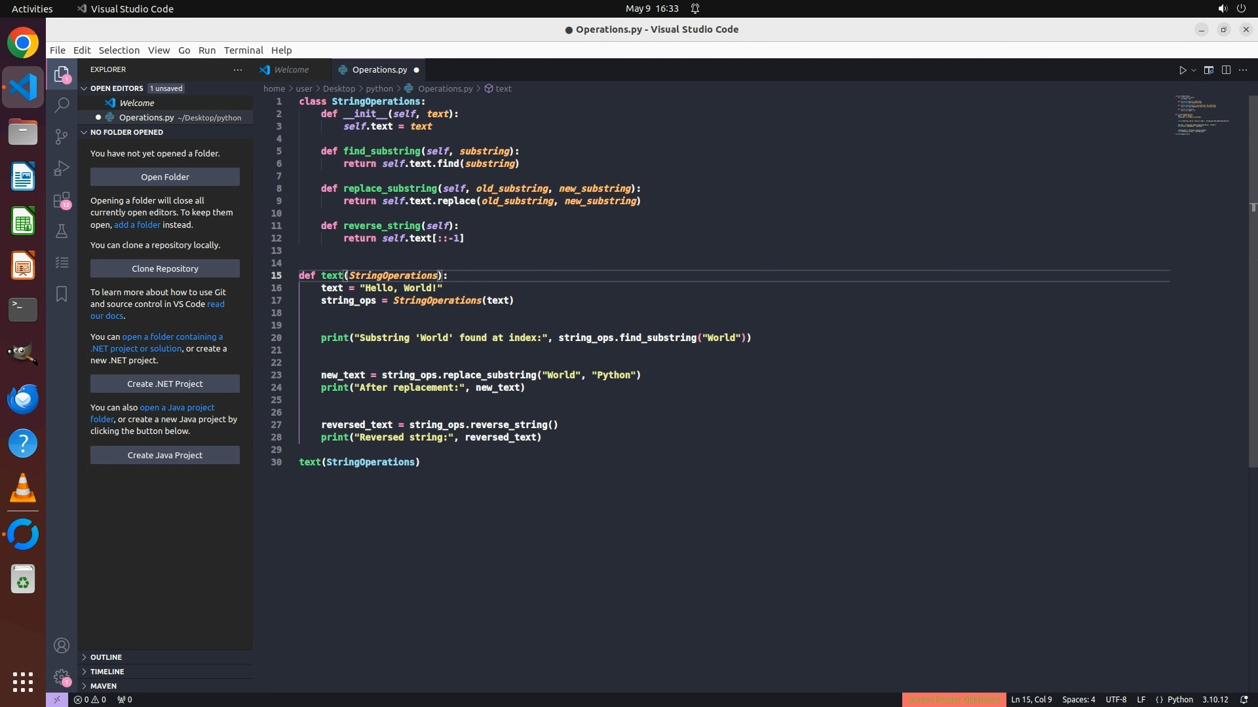
Task: Open the Terminal menu
Action: 243,50
